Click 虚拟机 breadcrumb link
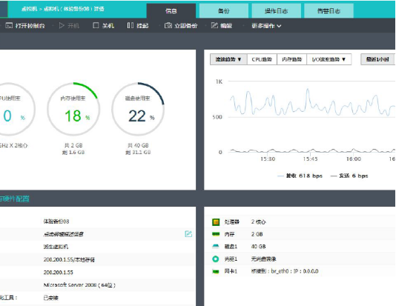Image resolution: width=396 pixels, height=306 pixels. pyautogui.click(x=30, y=9)
